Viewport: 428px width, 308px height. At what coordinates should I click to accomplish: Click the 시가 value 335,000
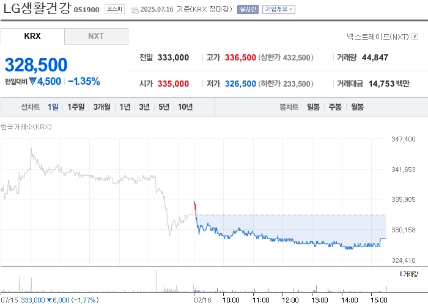click(173, 84)
